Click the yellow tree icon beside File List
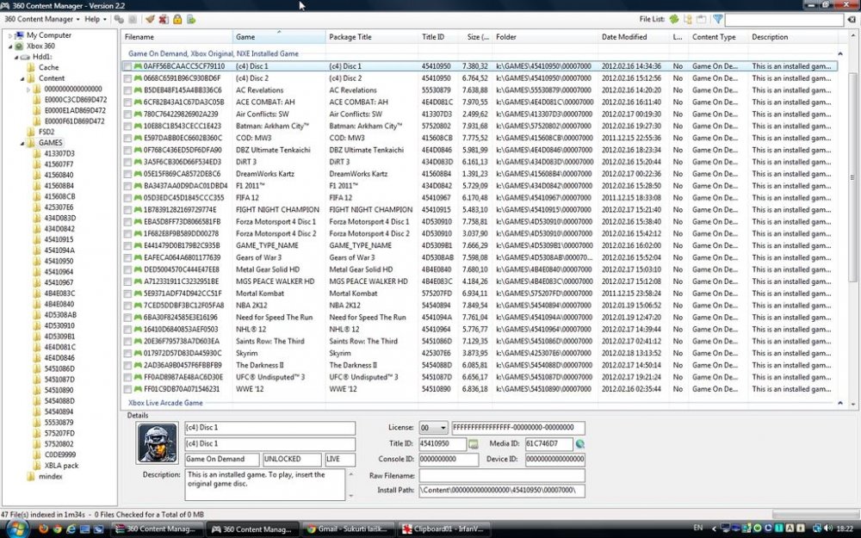Viewport: 861px width, 538px height. [688, 19]
